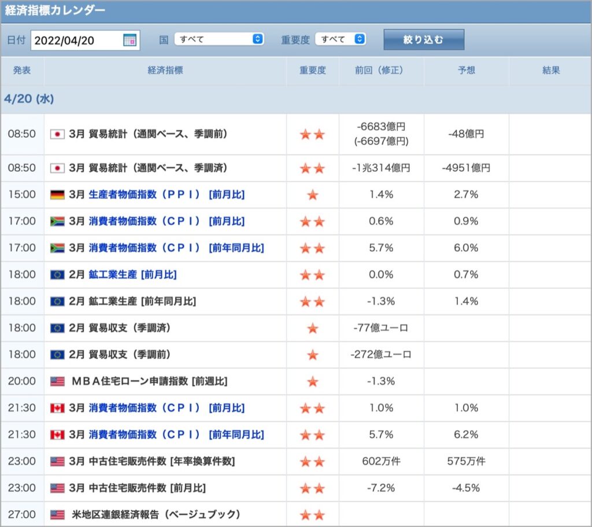The height and width of the screenshot is (527, 592).
Task: Open Canada CPI 前月比 link
Action: click(x=166, y=408)
